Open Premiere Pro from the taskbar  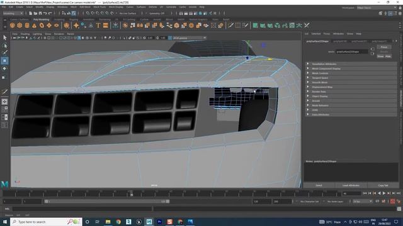[x=159, y=222]
